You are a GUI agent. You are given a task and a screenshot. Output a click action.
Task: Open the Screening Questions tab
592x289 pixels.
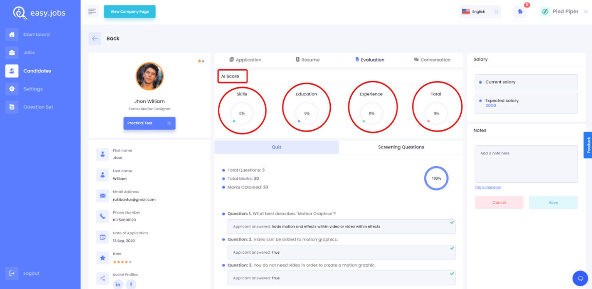click(401, 147)
